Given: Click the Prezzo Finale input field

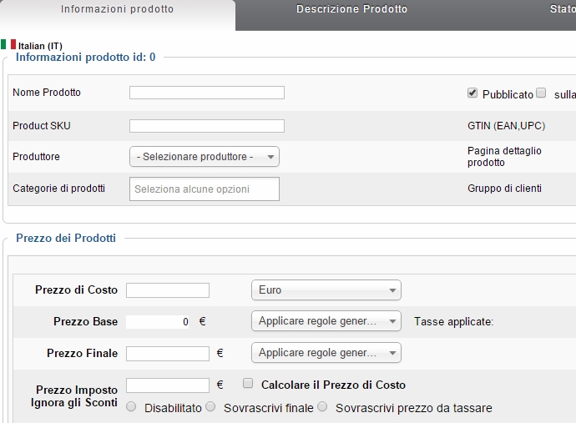Looking at the screenshot, I should tap(167, 354).
